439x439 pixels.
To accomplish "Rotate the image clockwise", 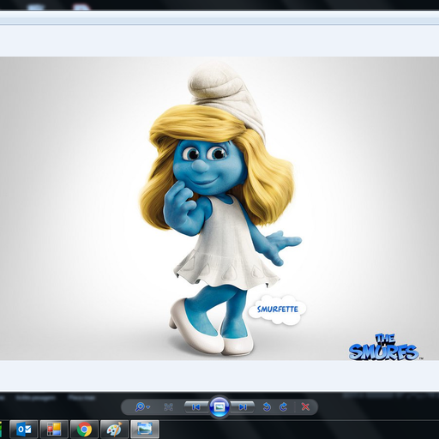I will click(283, 406).
